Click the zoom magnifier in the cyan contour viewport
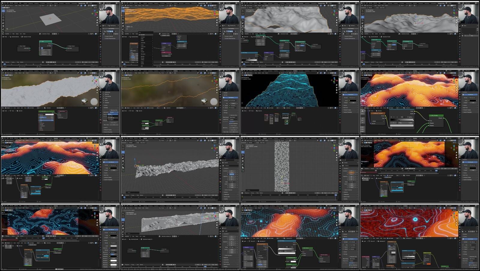This screenshot has width=480, height=271. pos(337,85)
